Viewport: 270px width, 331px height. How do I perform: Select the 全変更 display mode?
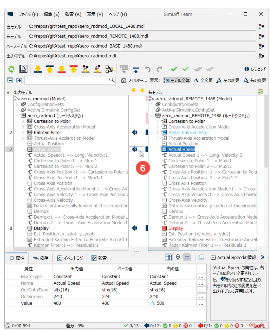[x=203, y=80]
